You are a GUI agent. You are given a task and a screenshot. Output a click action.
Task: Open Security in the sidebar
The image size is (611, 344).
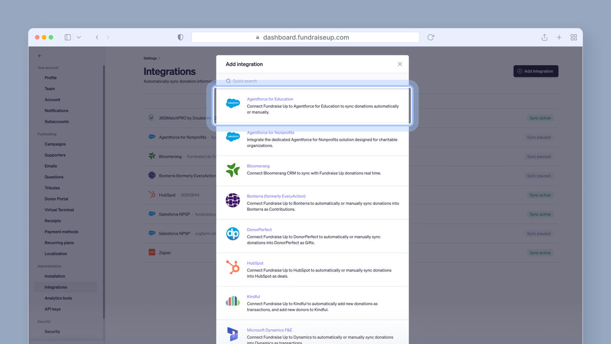tap(52, 332)
